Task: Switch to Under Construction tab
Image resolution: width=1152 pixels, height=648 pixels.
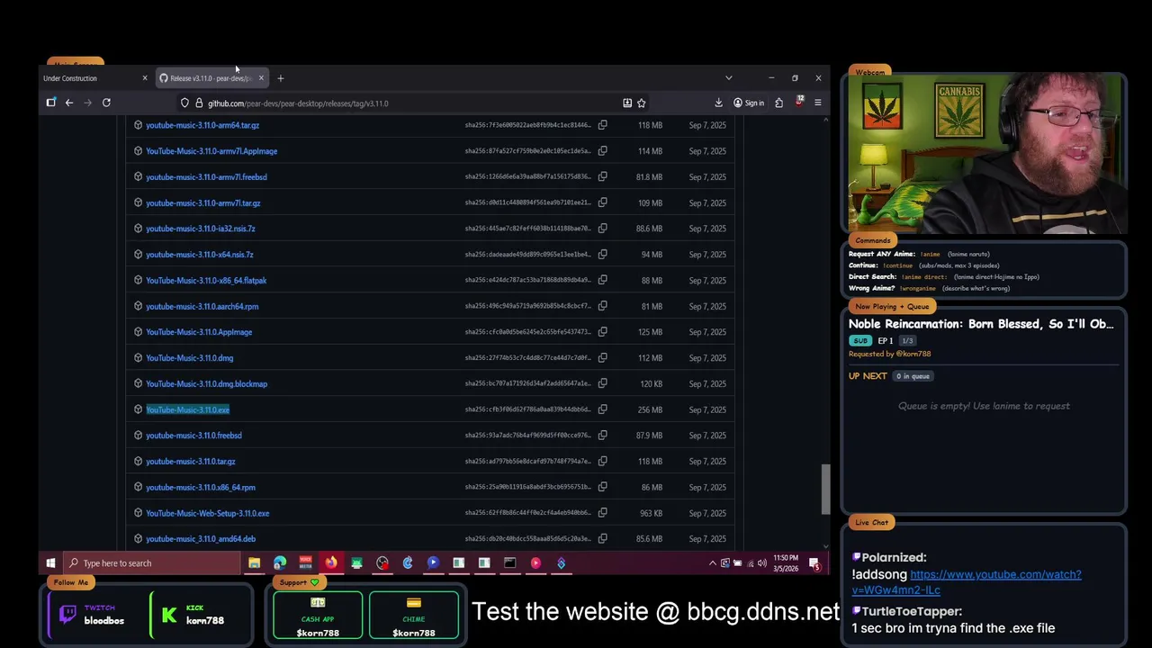Action: tap(95, 78)
